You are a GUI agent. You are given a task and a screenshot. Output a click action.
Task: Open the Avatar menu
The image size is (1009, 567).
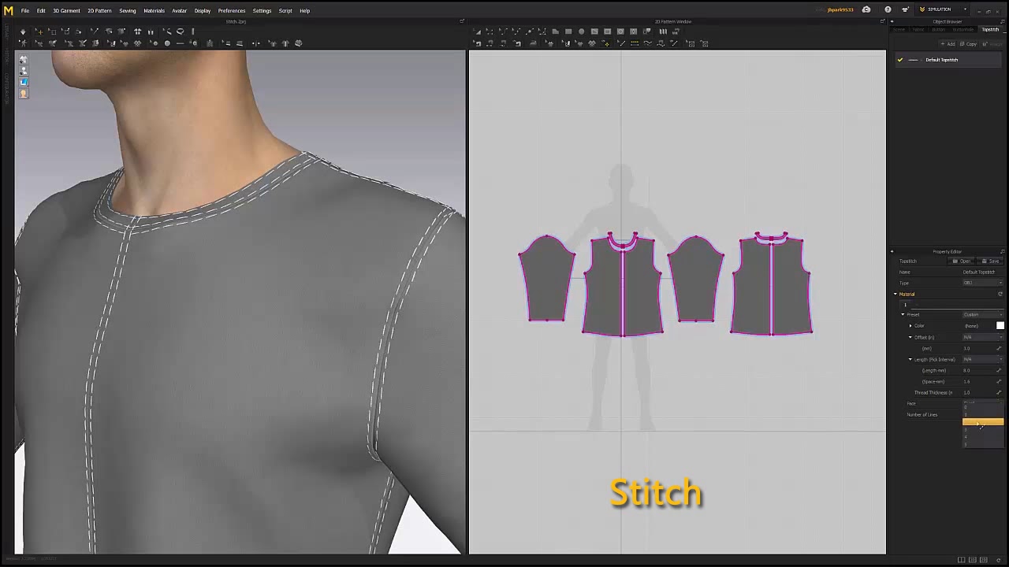(179, 10)
